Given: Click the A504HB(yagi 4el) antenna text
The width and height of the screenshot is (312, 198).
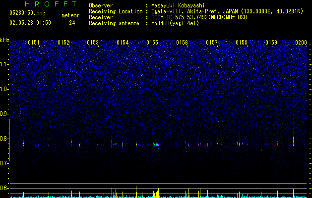Looking at the screenshot, I should pyautogui.click(x=175, y=23).
